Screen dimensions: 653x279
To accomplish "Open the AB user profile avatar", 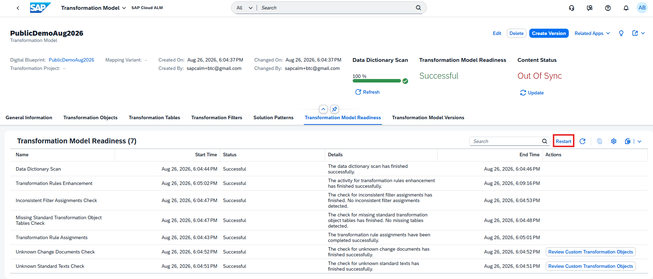I will pos(642,8).
